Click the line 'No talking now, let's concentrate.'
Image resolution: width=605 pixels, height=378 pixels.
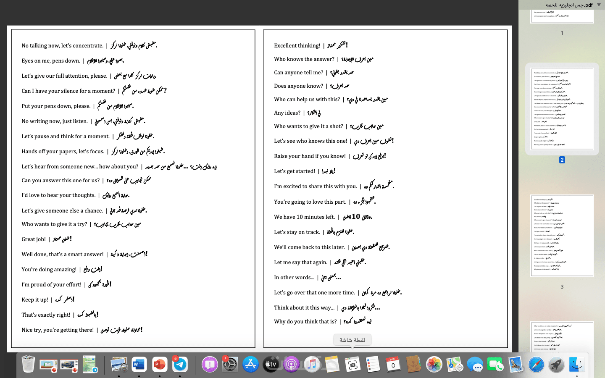63,46
